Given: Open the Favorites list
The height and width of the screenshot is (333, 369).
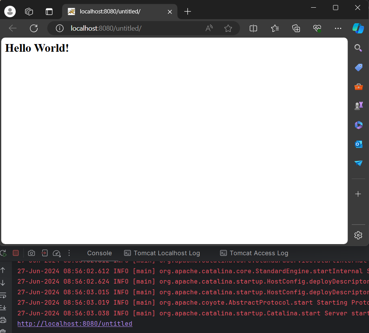Looking at the screenshot, I should click(x=275, y=28).
